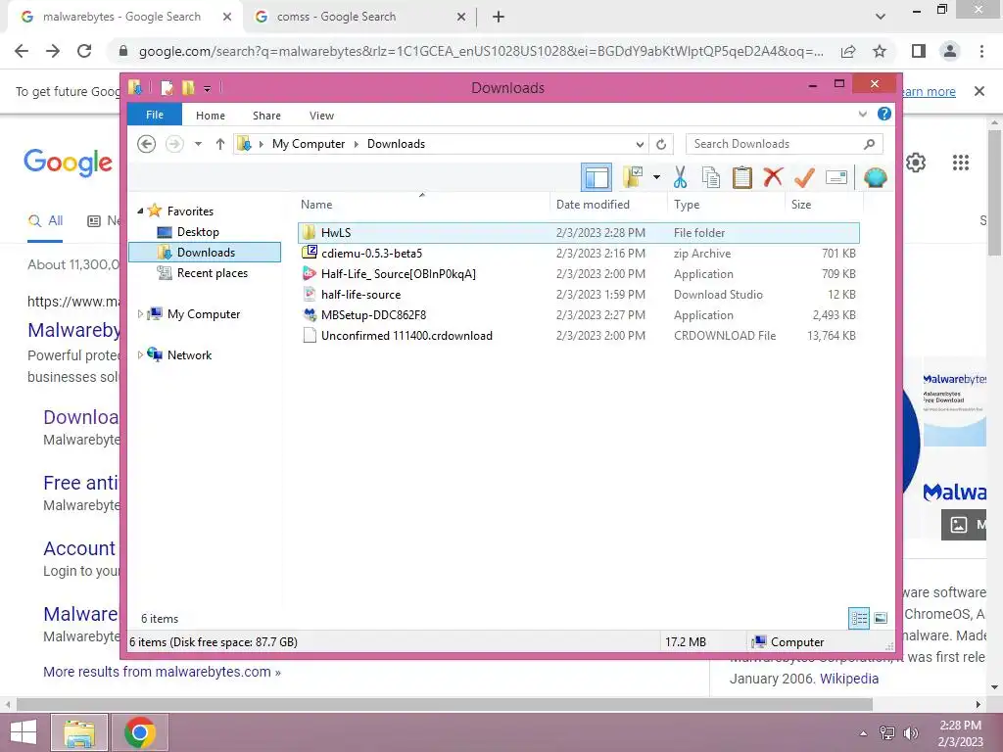Open the Folder Options dropdown arrow
Screen dimensions: 1003x752
(656, 177)
